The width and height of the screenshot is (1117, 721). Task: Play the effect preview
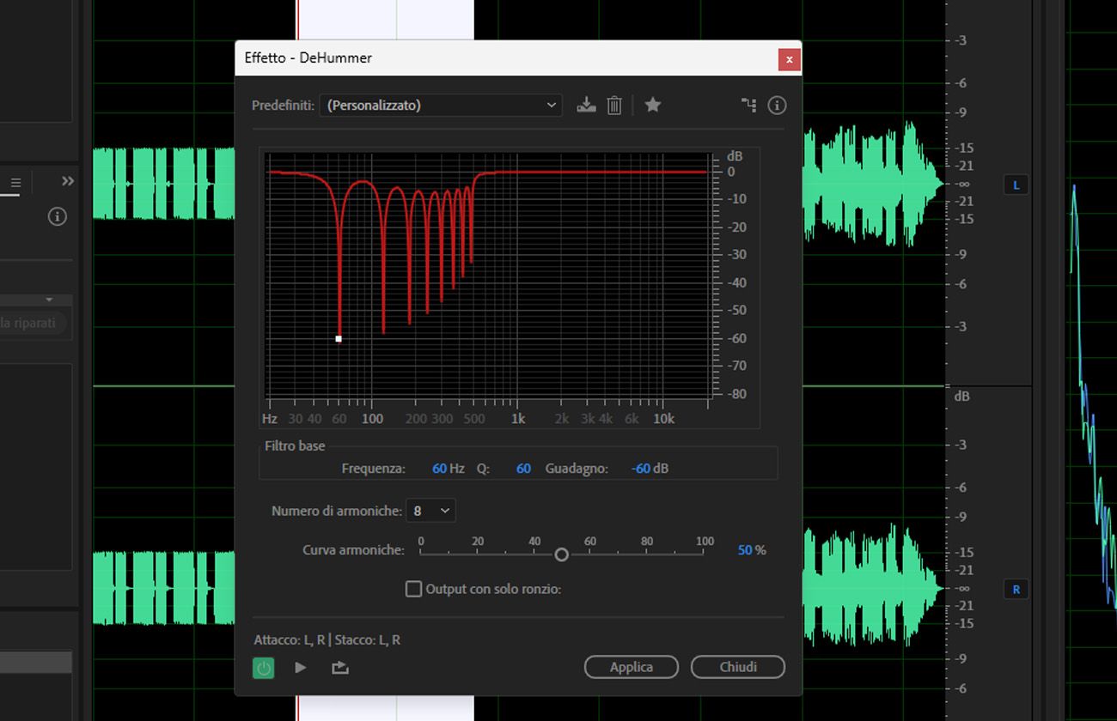click(301, 667)
